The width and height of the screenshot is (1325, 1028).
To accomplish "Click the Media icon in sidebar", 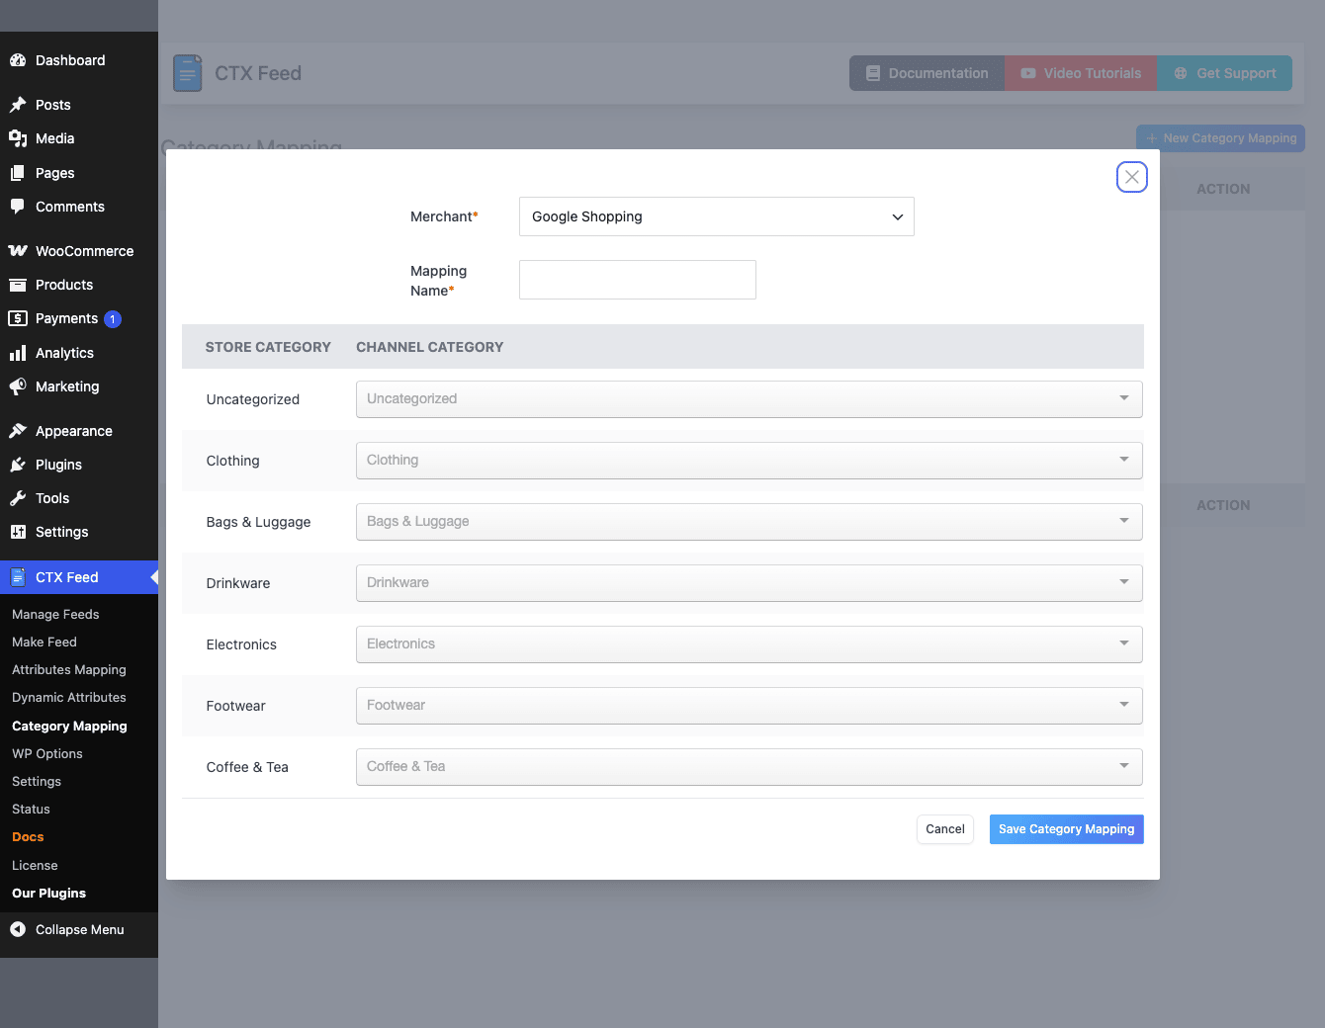I will [x=18, y=138].
